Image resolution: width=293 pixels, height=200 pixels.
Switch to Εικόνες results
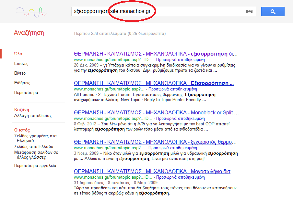[x=21, y=64]
